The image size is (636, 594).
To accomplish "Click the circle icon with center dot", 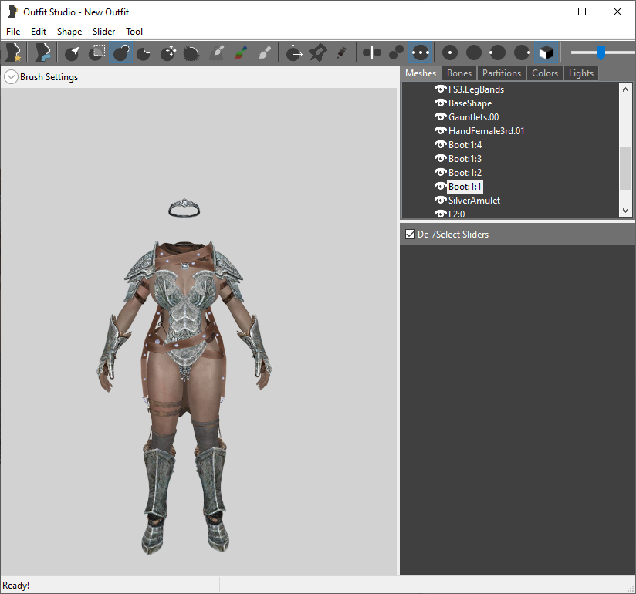I will coord(450,52).
